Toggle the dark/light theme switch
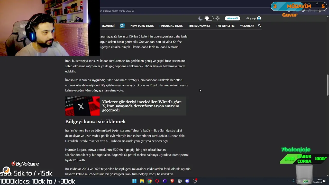 point(209,18)
